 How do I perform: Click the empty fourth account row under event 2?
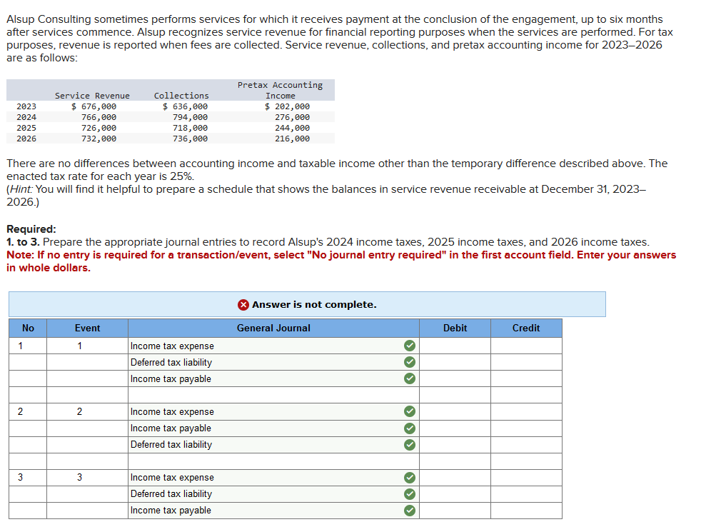[273, 461]
